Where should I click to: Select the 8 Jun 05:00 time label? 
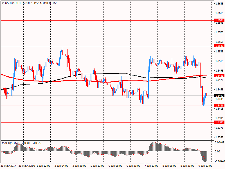pyautogui.click(x=169, y=166)
